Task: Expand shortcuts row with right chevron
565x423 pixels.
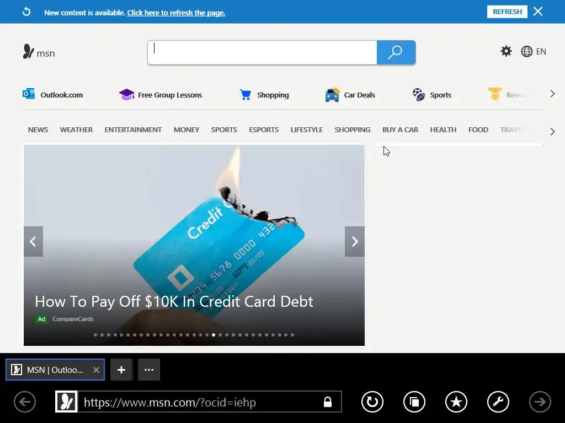Action: pos(552,94)
